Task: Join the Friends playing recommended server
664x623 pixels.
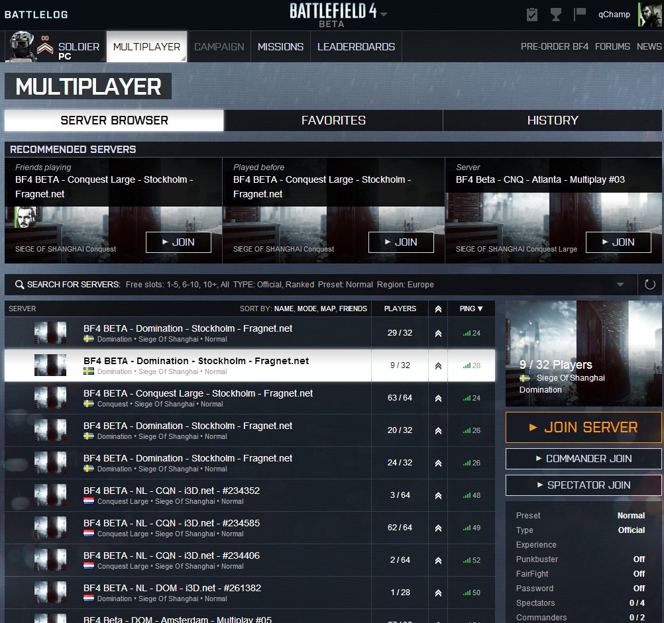Action: [x=178, y=242]
